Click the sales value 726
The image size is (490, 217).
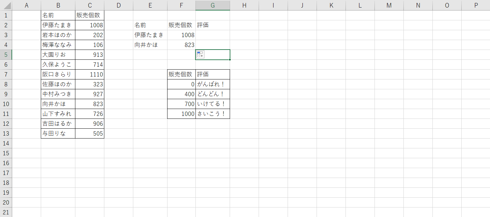tap(90, 114)
